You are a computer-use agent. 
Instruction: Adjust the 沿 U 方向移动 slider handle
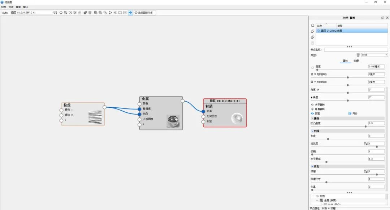pos(348,77)
